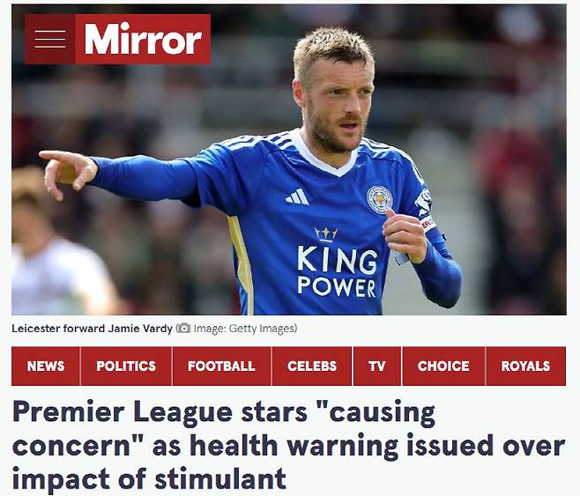Visit the ROYALS section
Image resolution: width=580 pixels, height=496 pixels.
(x=525, y=366)
